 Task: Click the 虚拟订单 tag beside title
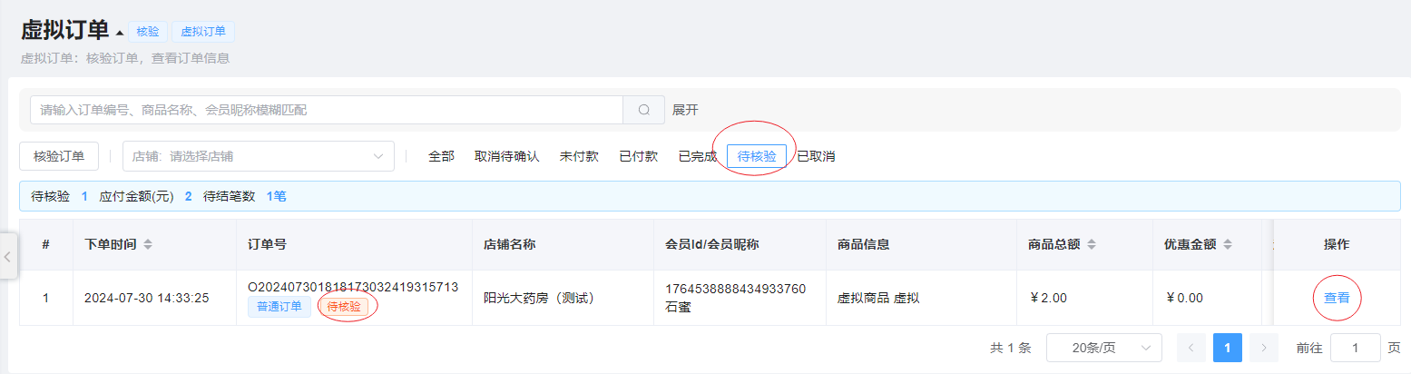(x=203, y=32)
